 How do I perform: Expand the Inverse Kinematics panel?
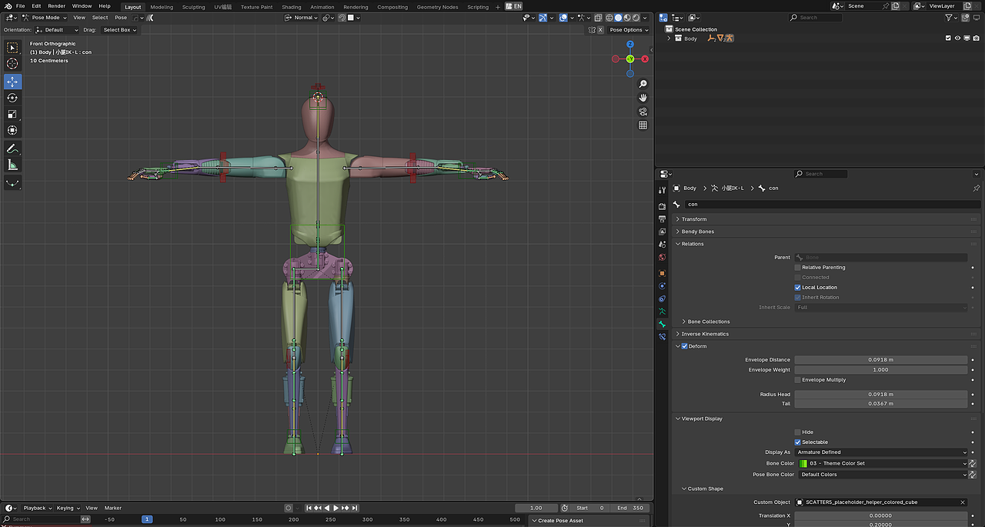827,334
